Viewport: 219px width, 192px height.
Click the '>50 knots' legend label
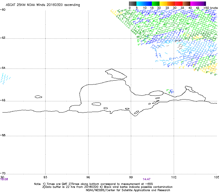pos(210,8)
